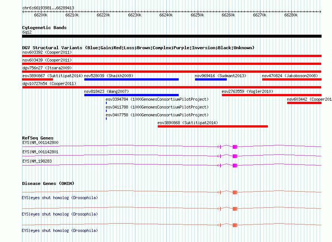
Task: Select the blue nsv528039 gain bar
Action: point(131,79)
